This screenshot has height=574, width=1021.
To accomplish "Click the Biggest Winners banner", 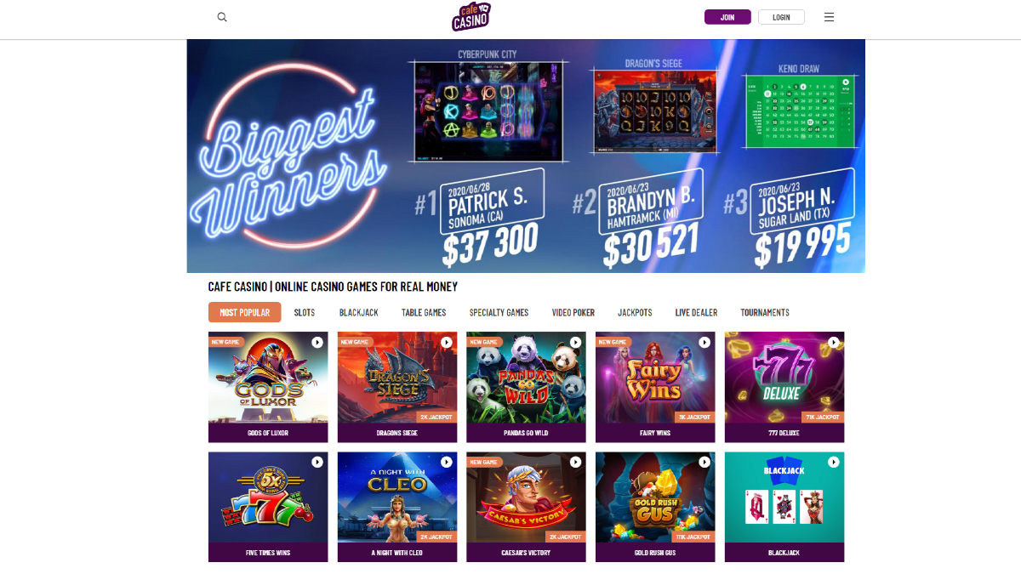I will [x=526, y=156].
